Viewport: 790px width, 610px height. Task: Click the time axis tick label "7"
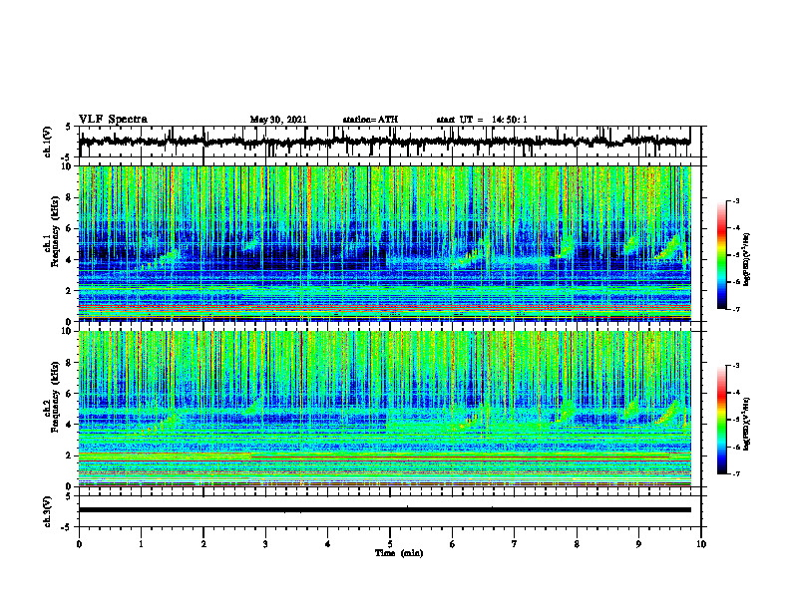pos(515,544)
